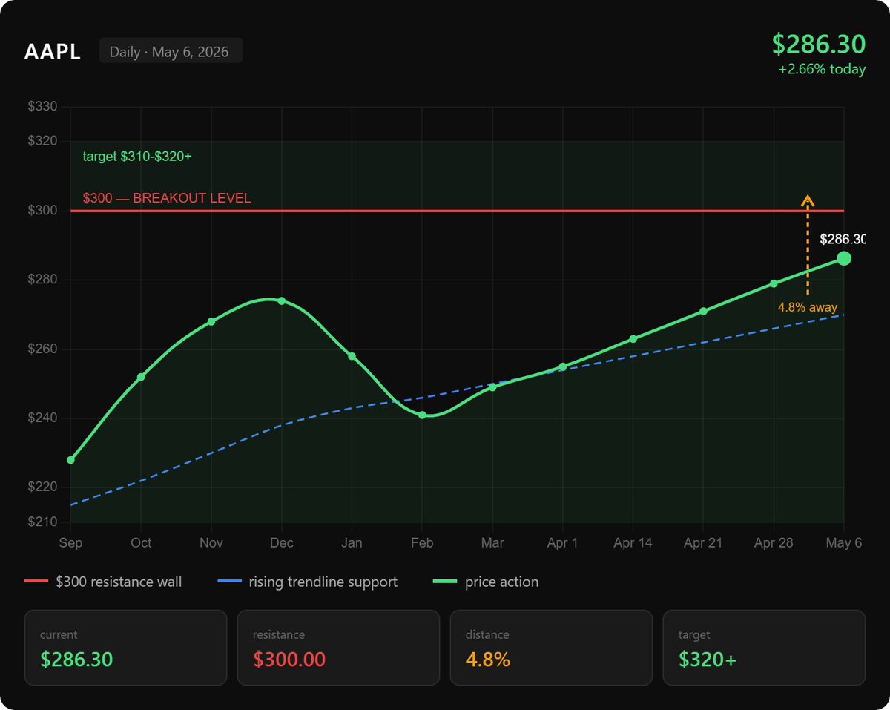This screenshot has width=890, height=710.
Task: Click the 4.8% away annotation
Action: (x=808, y=307)
